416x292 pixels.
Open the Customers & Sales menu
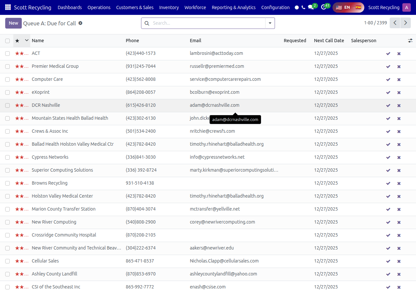click(x=135, y=7)
